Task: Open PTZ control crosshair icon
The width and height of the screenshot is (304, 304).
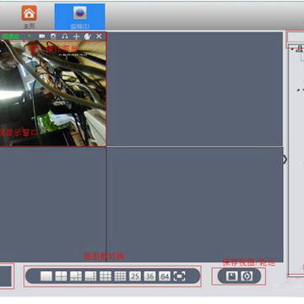Action: click(76, 36)
